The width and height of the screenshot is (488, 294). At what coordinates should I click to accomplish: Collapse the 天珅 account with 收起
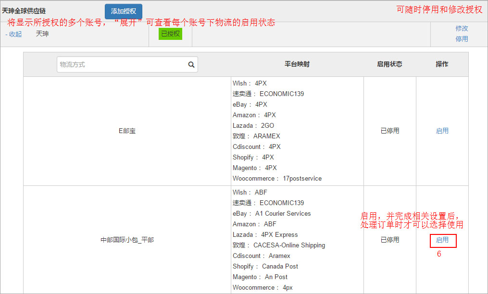13,34
